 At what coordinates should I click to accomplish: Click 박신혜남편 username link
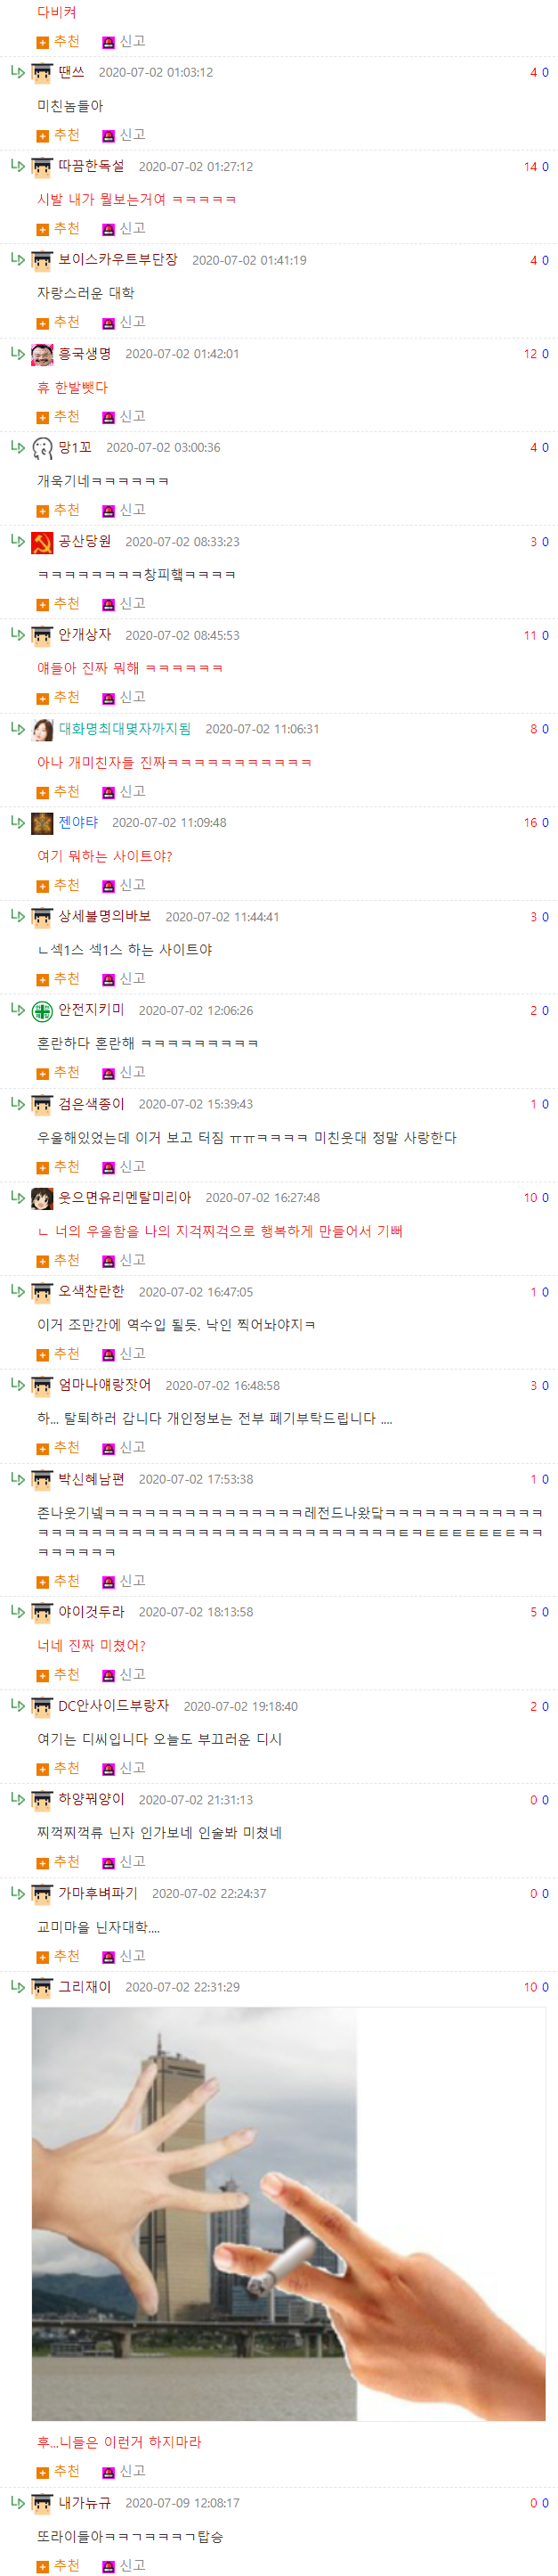[x=91, y=1479]
